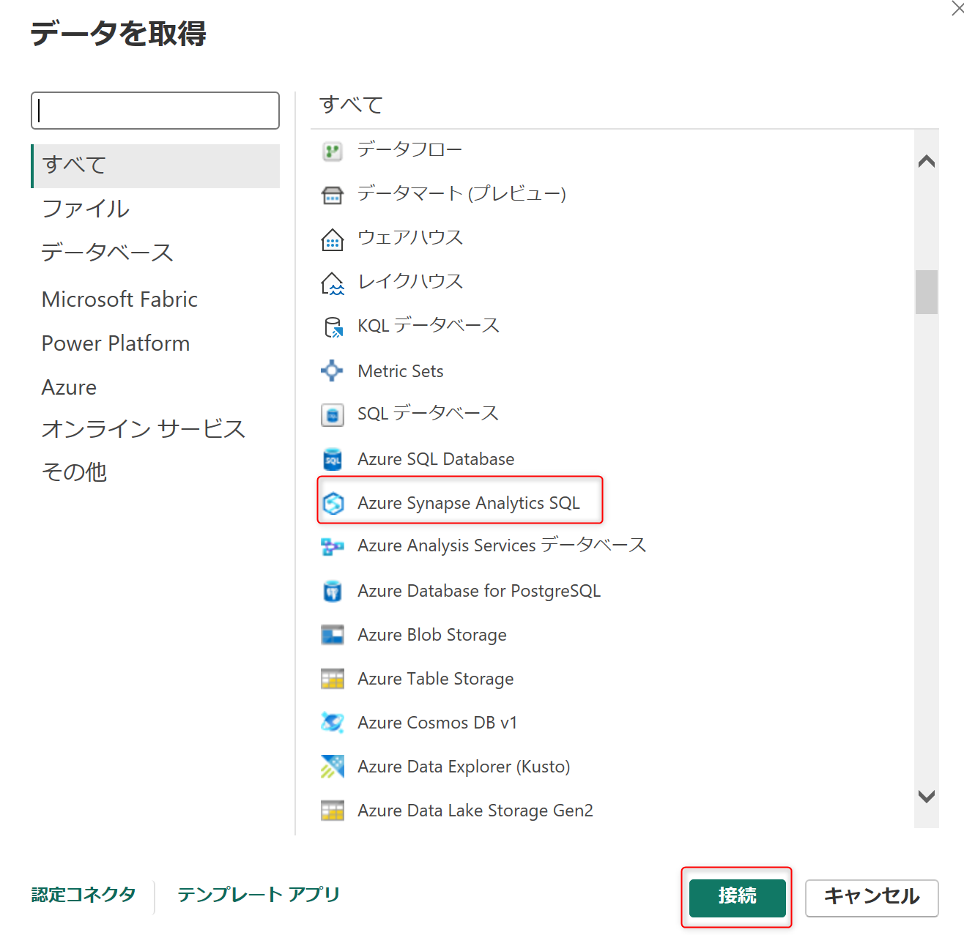
Task: Switch to the データベース category
Action: 108,252
